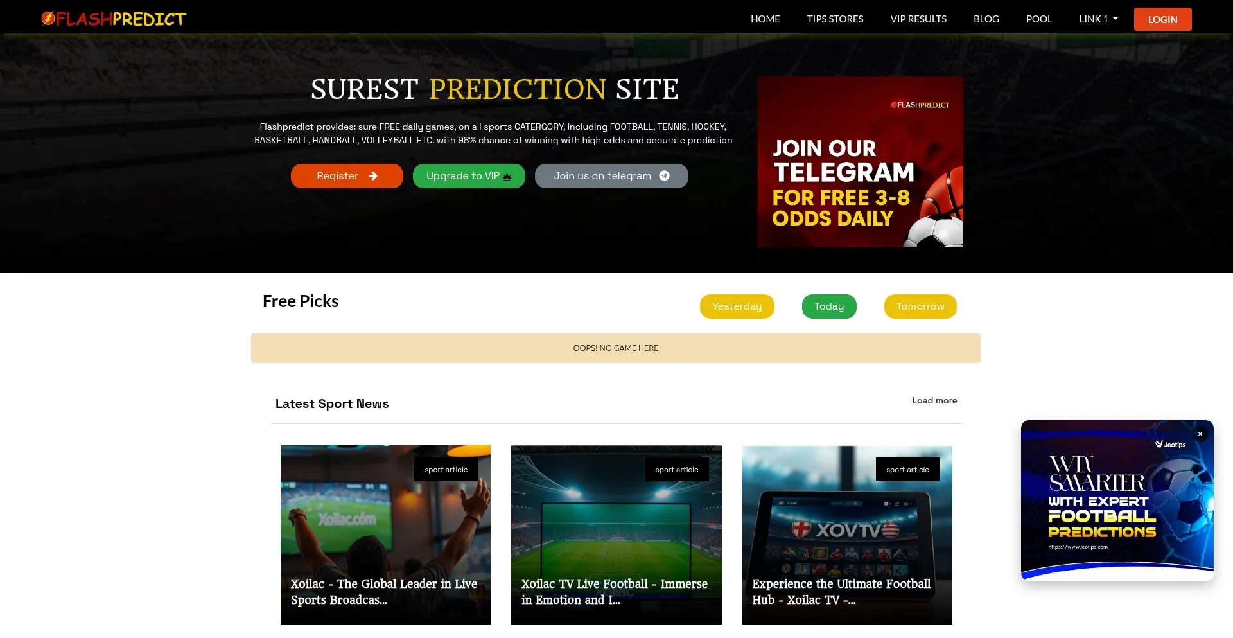Image resolution: width=1233 pixels, height=638 pixels.
Task: Click Load more sport news
Action: (934, 400)
